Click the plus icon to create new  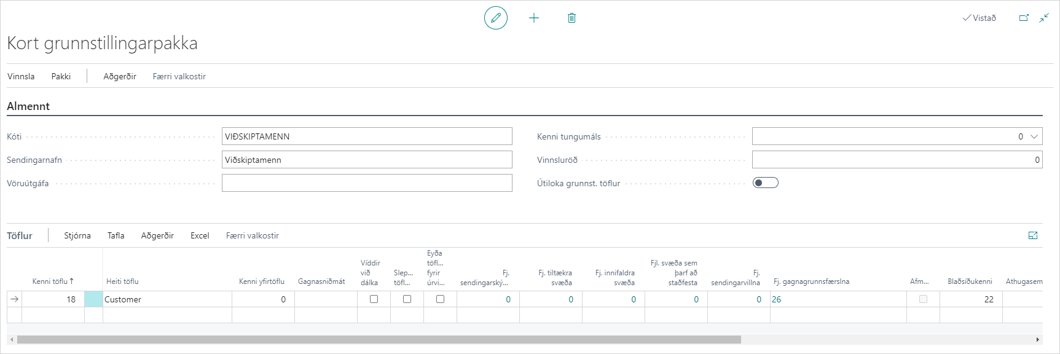click(534, 18)
